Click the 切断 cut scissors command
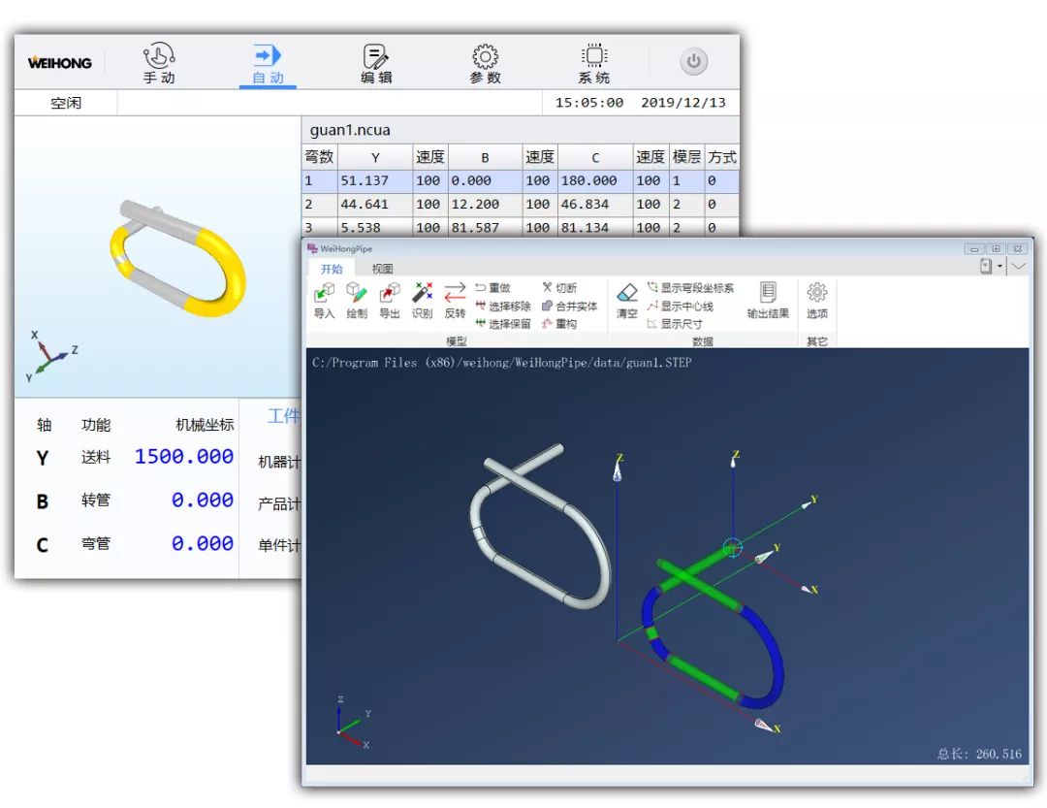The height and width of the screenshot is (808, 1047). [559, 288]
